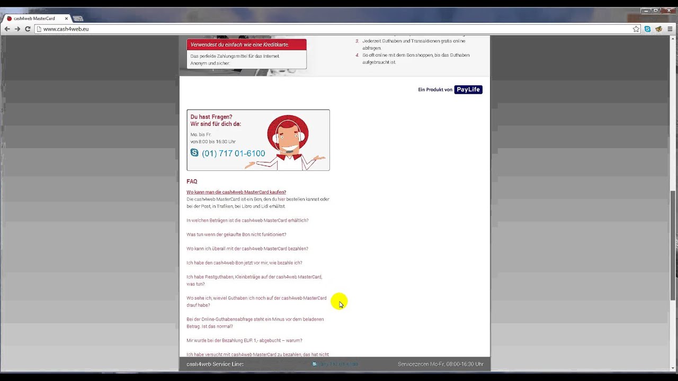Click the scrollbar down arrow
Viewport: 678px width, 381px height.
tap(674, 368)
